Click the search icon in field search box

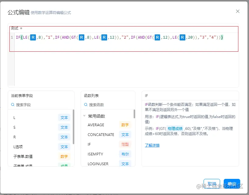coord(13,105)
